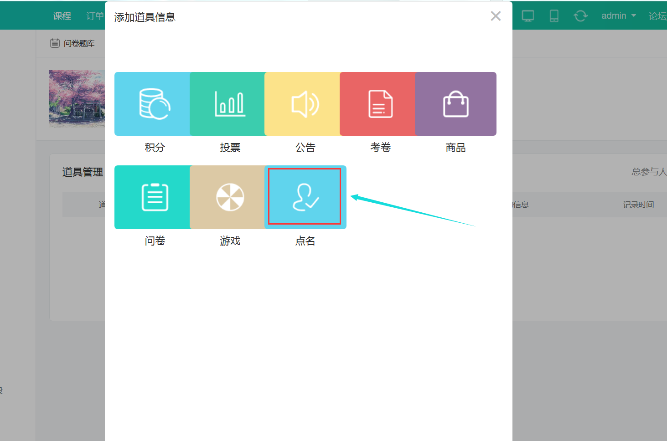The width and height of the screenshot is (667, 441).
Task: Click the refresh sync icon in header
Action: coord(580,16)
